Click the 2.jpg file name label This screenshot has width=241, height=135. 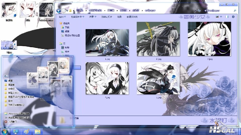click(x=159, y=59)
